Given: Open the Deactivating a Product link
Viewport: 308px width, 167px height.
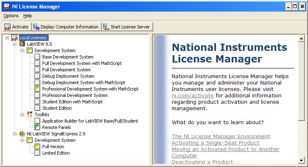Looking at the screenshot, I should coord(202,162).
